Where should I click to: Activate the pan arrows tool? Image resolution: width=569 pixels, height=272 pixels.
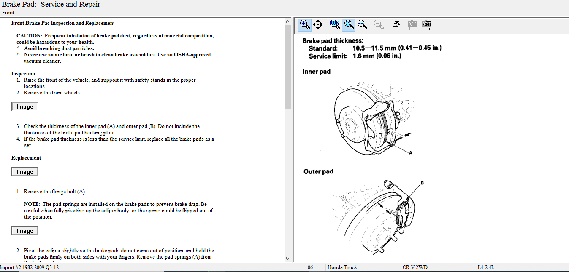(x=318, y=24)
